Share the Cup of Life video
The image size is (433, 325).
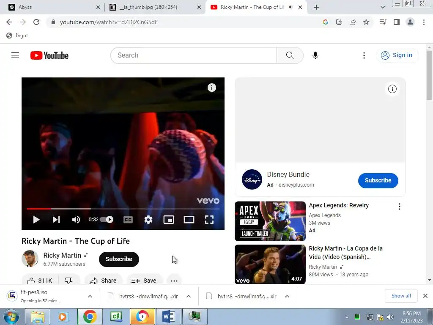tap(103, 279)
